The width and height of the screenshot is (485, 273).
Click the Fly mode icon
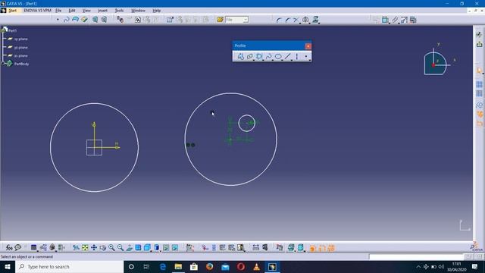(x=76, y=248)
